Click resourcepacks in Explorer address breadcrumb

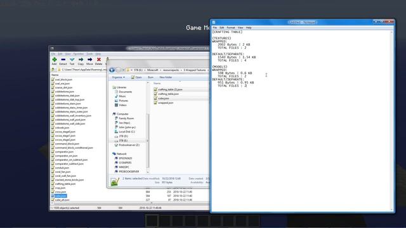click(x=171, y=70)
